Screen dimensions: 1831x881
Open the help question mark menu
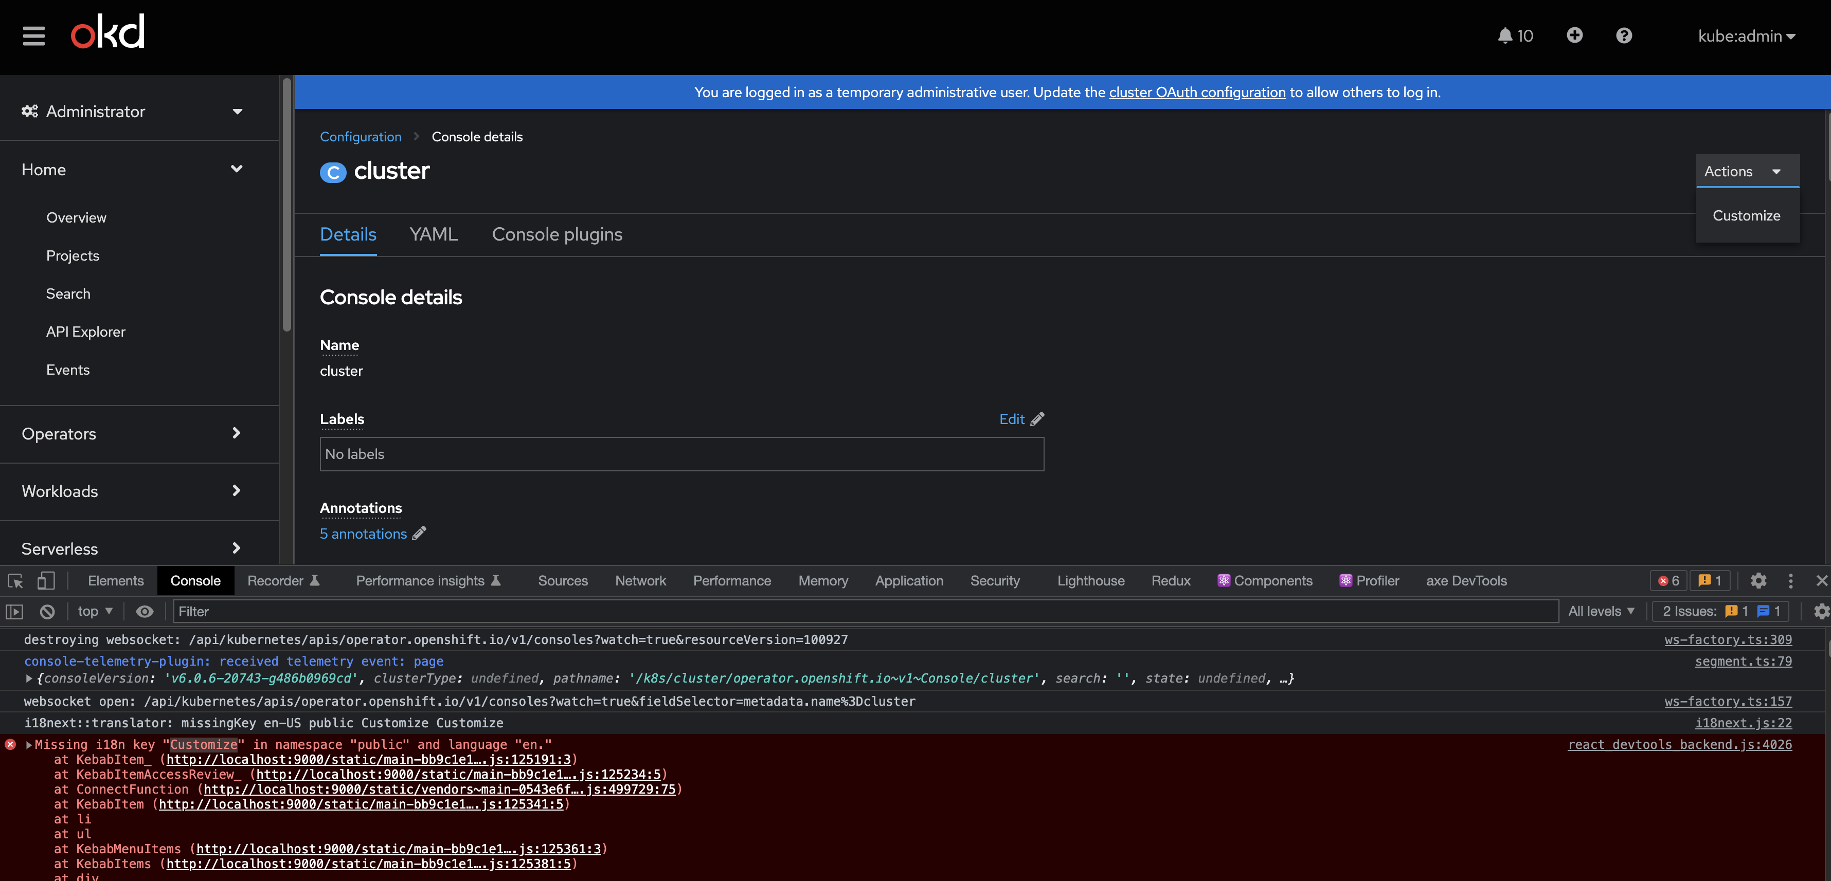[1623, 35]
